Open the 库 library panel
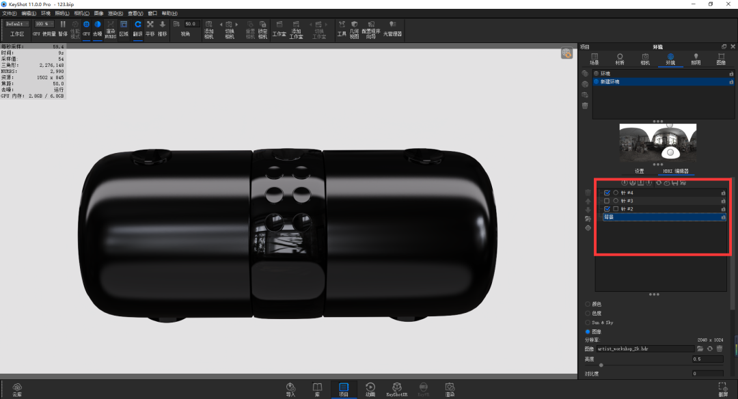 click(x=317, y=389)
